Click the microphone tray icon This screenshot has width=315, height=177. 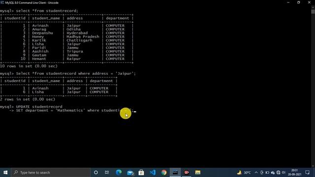coord(261,173)
